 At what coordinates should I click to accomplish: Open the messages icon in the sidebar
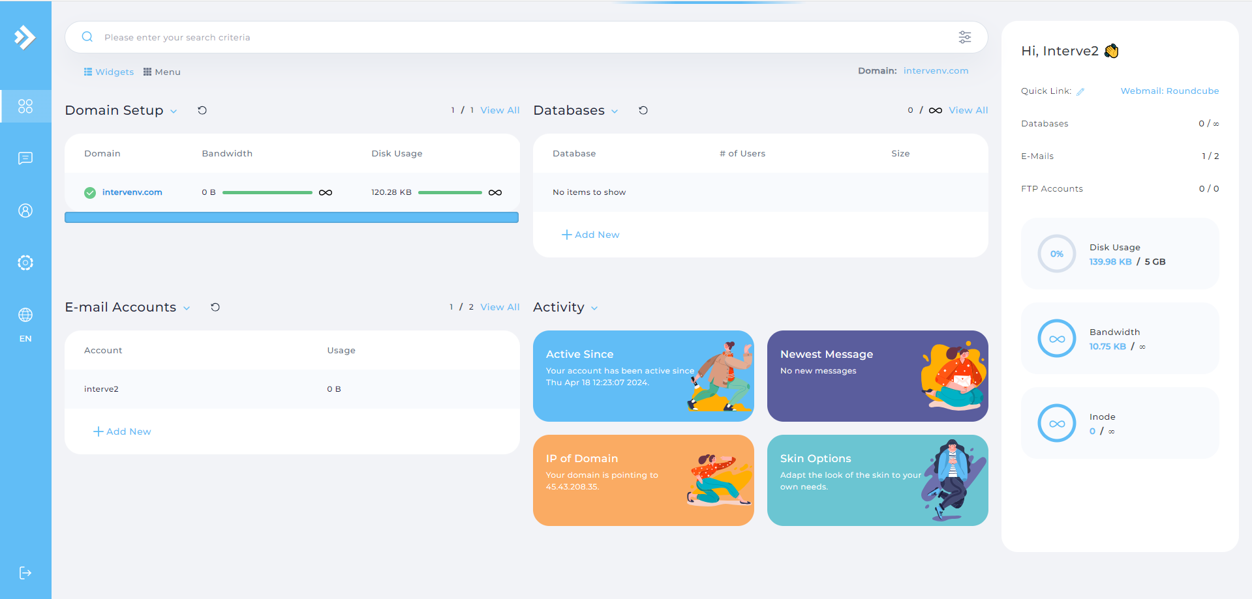[25, 158]
